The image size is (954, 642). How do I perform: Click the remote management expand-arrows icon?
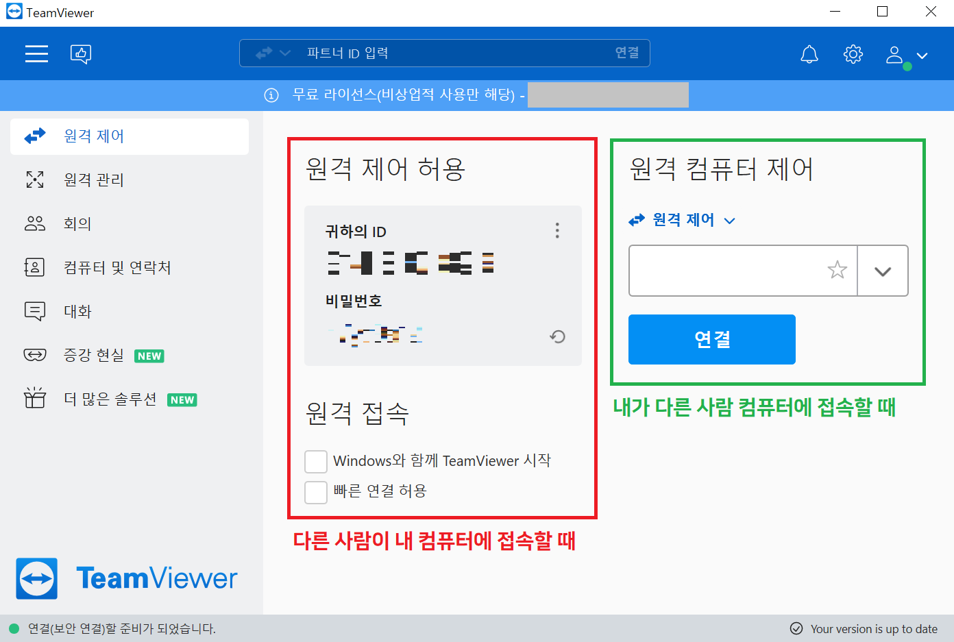35,180
